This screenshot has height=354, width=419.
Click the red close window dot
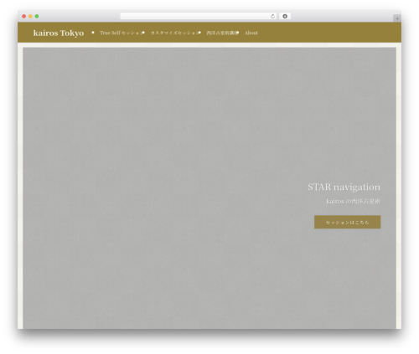(x=24, y=17)
